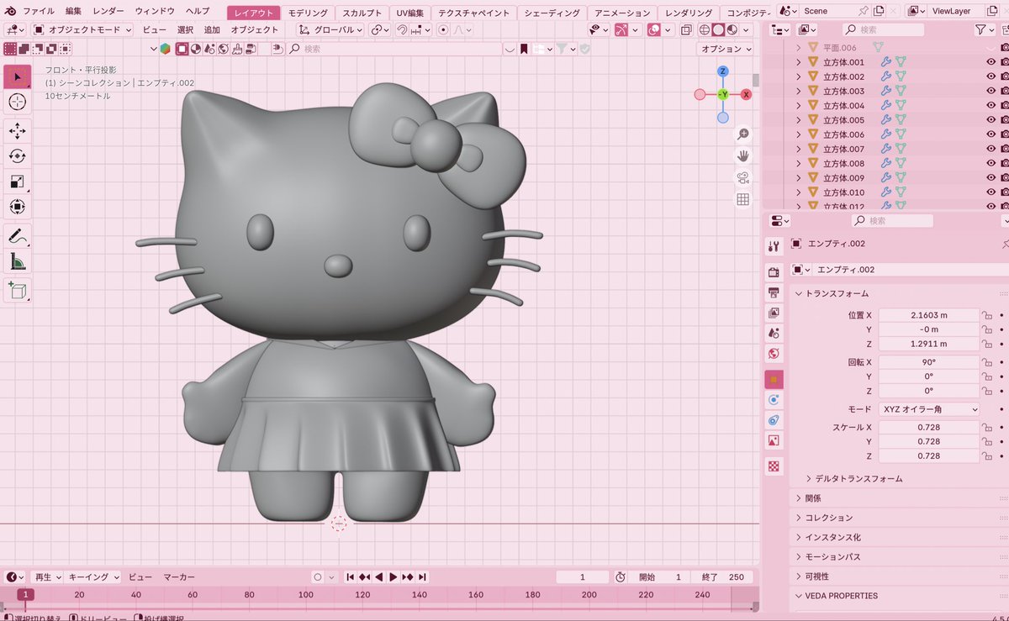Toggle camera view icon in the viewport

click(743, 177)
